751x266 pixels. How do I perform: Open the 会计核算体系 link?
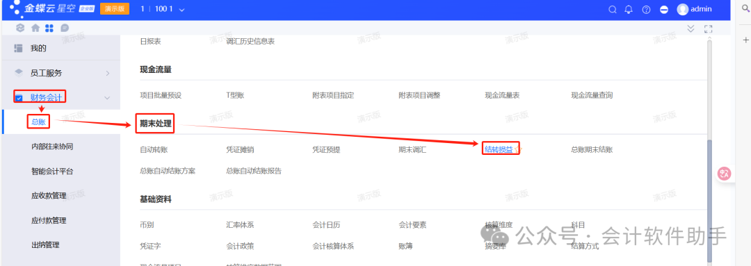[x=333, y=247]
